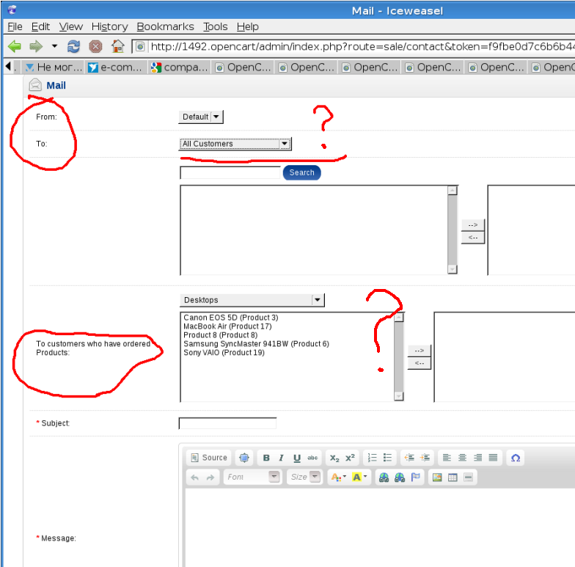The image size is (575, 567).
Task: Click the editor Redo arrow
Action: click(210, 477)
